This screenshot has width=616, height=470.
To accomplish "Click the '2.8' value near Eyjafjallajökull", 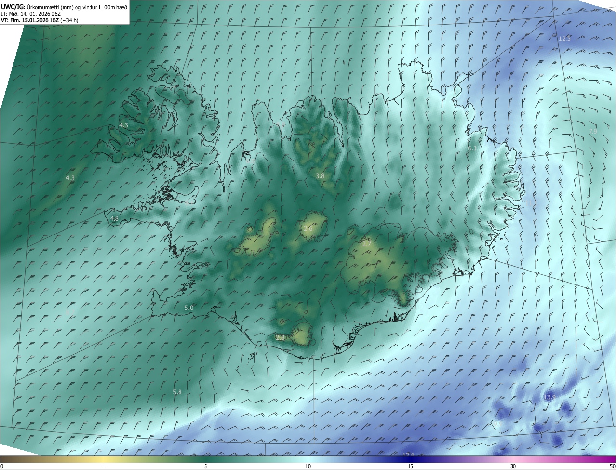I will [x=280, y=338].
